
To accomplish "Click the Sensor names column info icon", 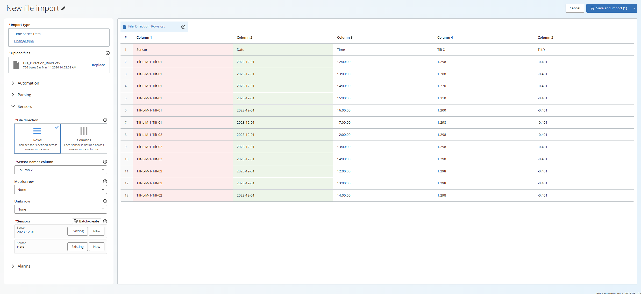I will [x=105, y=162].
